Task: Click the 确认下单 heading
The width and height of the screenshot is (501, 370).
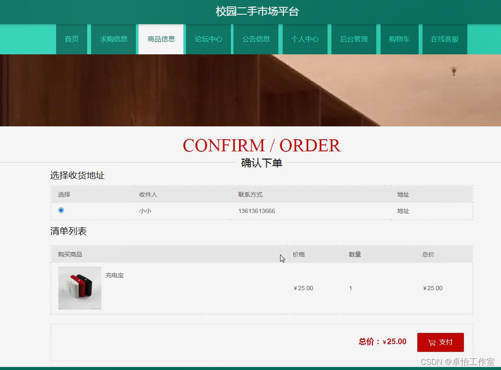Action: (x=262, y=163)
